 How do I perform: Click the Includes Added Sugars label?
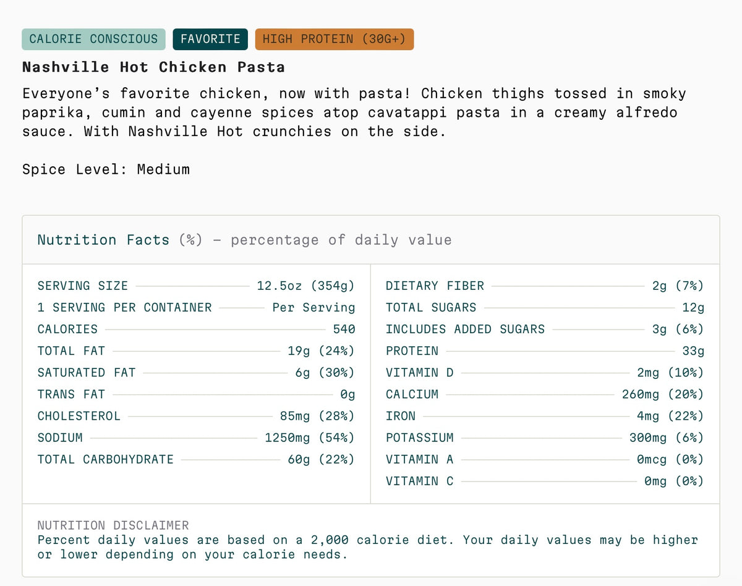pos(466,329)
